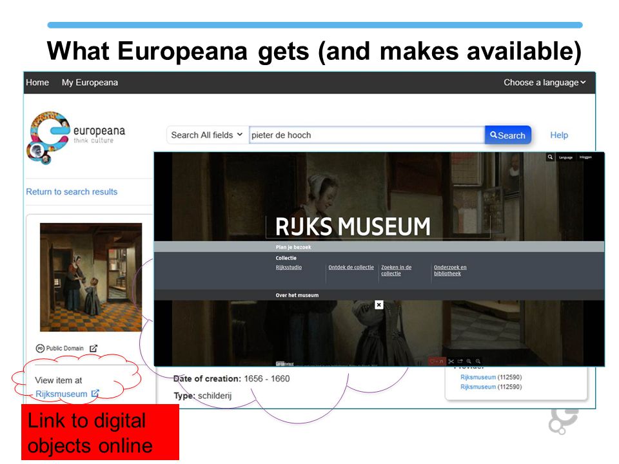Open Ontdek de collectie link
Screen dimensions: 619x464
click(x=351, y=267)
